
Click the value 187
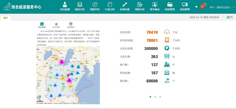click(x=154, y=73)
